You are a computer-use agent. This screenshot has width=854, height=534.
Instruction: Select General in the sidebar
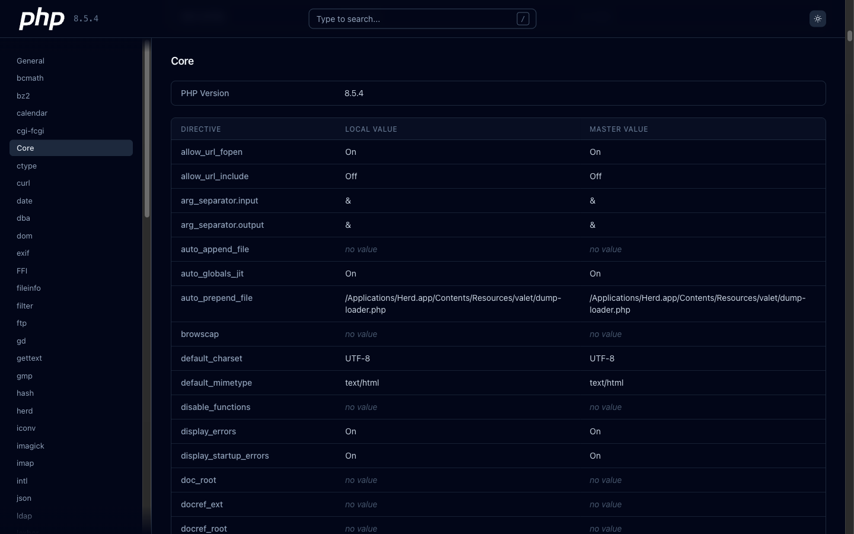click(30, 61)
